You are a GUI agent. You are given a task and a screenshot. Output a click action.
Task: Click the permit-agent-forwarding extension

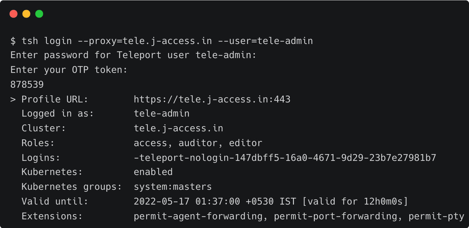click(198, 216)
